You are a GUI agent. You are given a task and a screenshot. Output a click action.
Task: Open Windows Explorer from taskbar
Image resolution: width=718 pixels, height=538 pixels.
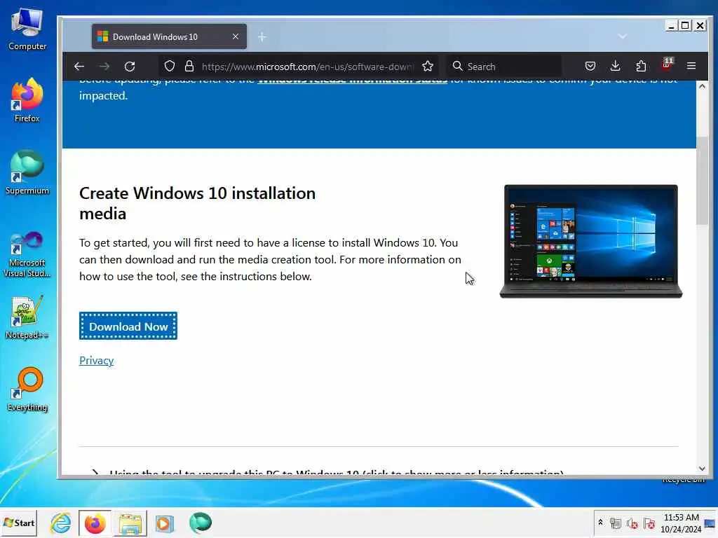tap(130, 523)
